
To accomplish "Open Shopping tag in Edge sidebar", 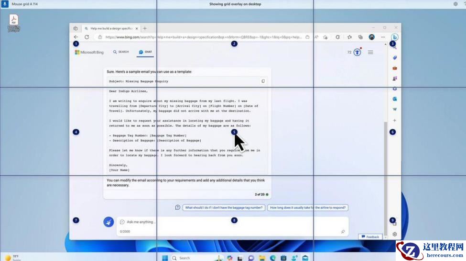I will tap(395, 58).
